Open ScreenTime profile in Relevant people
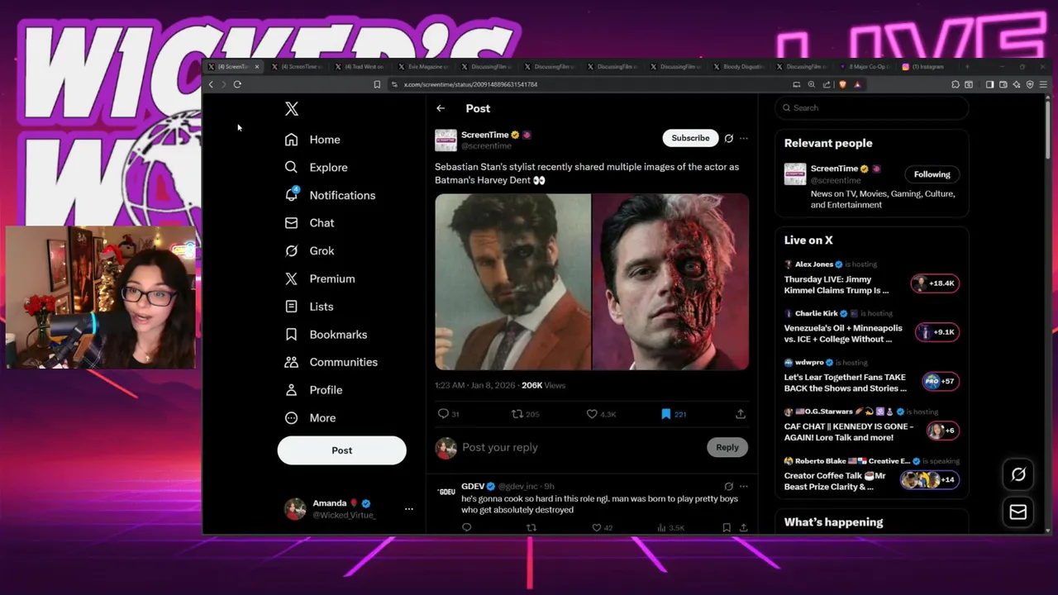The height and width of the screenshot is (595, 1058). click(x=834, y=169)
